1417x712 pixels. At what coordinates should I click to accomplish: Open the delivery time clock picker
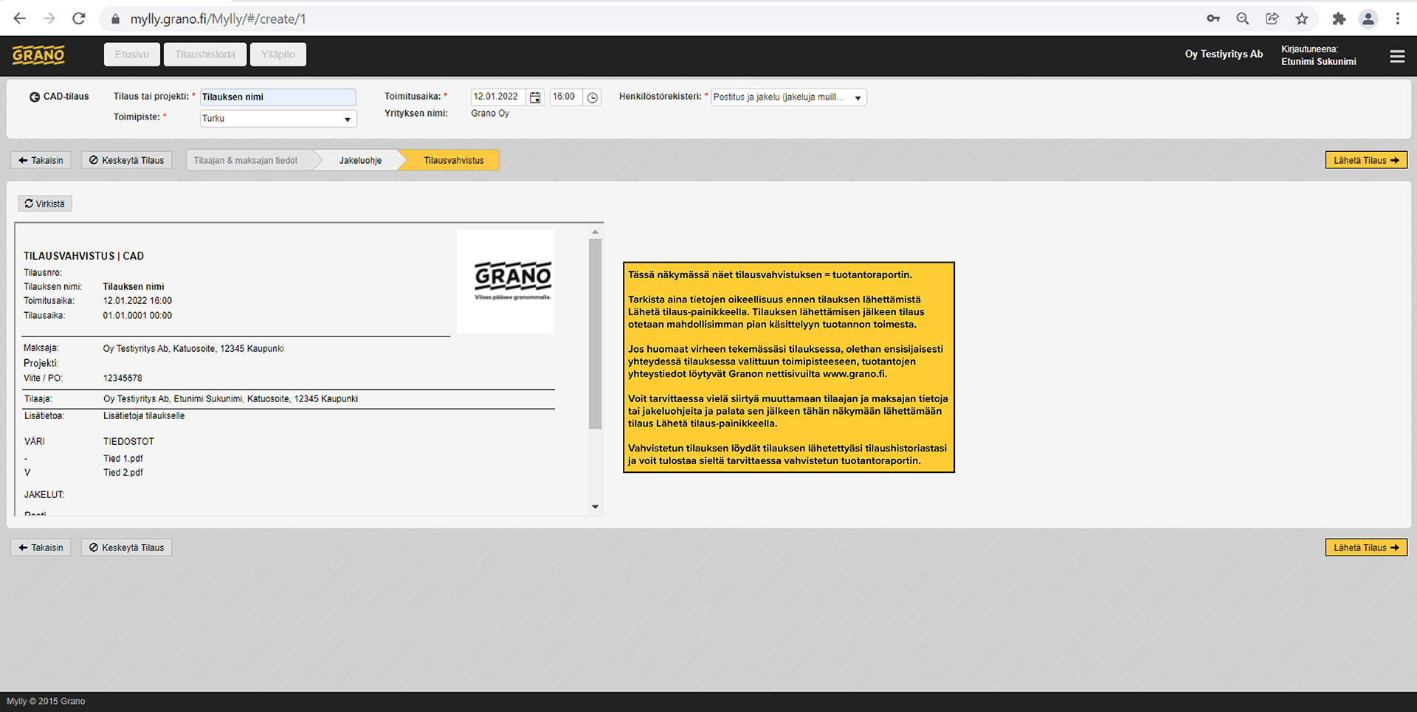click(593, 97)
